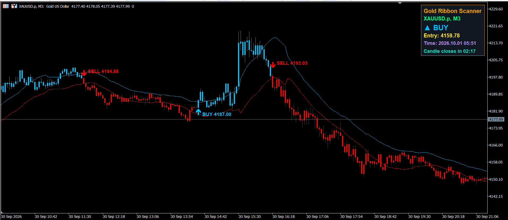Click time axis label '30 Sep 2026'
Image resolution: width=508 pixels, height=220 pixels.
pyautogui.click(x=11, y=217)
